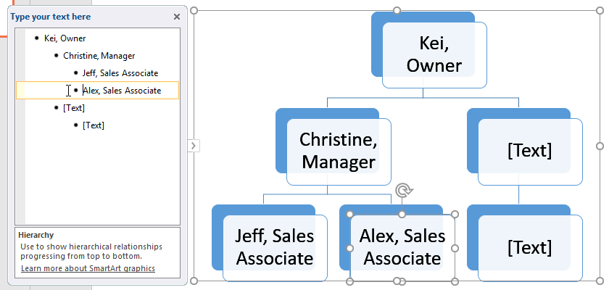Place cursor in the Christine, Manager bullet
This screenshot has width=609, height=290.
point(99,56)
